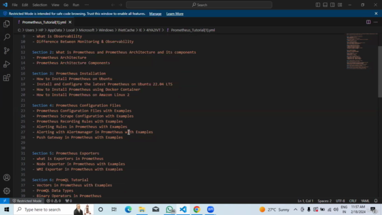Open the notifications bell icon
Image resolution: width=382 pixels, height=215 pixels.
point(375,201)
